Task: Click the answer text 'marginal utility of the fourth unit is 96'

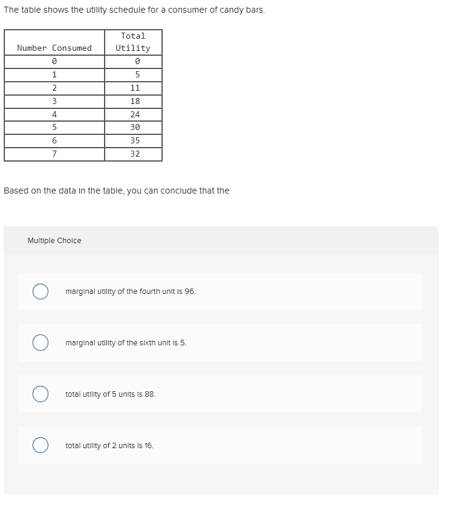Action: [131, 291]
